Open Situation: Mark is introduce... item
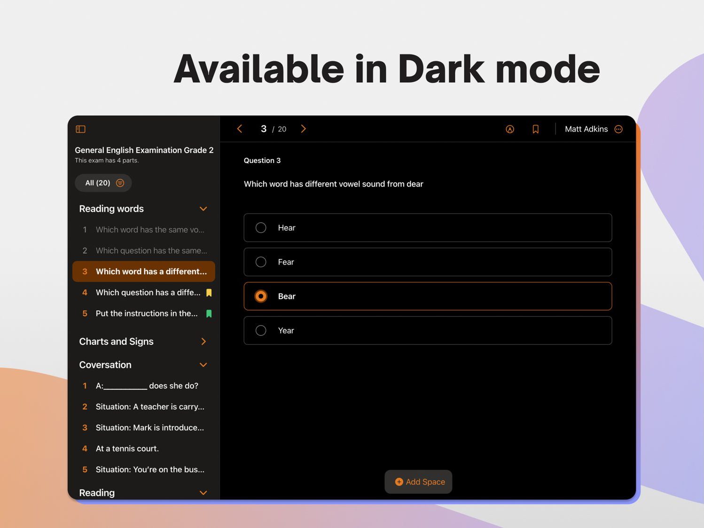This screenshot has height=528, width=704. click(x=144, y=428)
